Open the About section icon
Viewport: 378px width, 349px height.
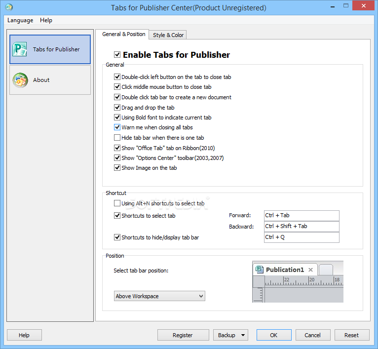tap(20, 80)
